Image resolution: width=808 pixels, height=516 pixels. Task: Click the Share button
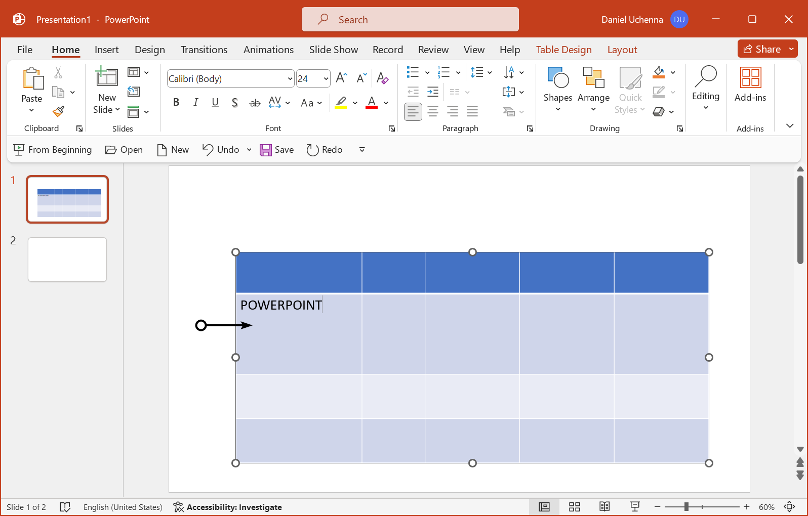762,49
